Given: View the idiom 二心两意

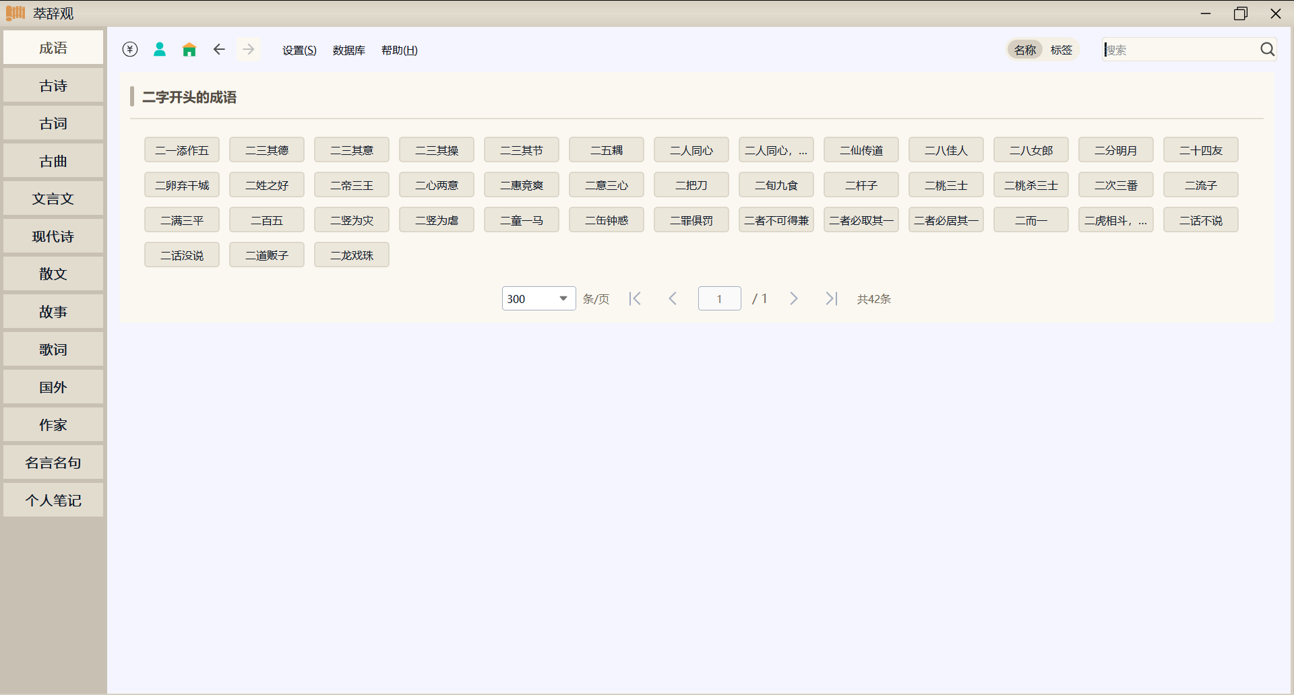Looking at the screenshot, I should click(437, 185).
